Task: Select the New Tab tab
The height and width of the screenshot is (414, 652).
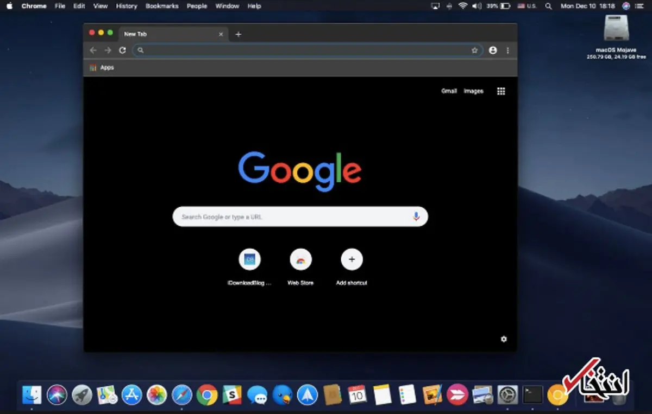Action: pyautogui.click(x=163, y=34)
